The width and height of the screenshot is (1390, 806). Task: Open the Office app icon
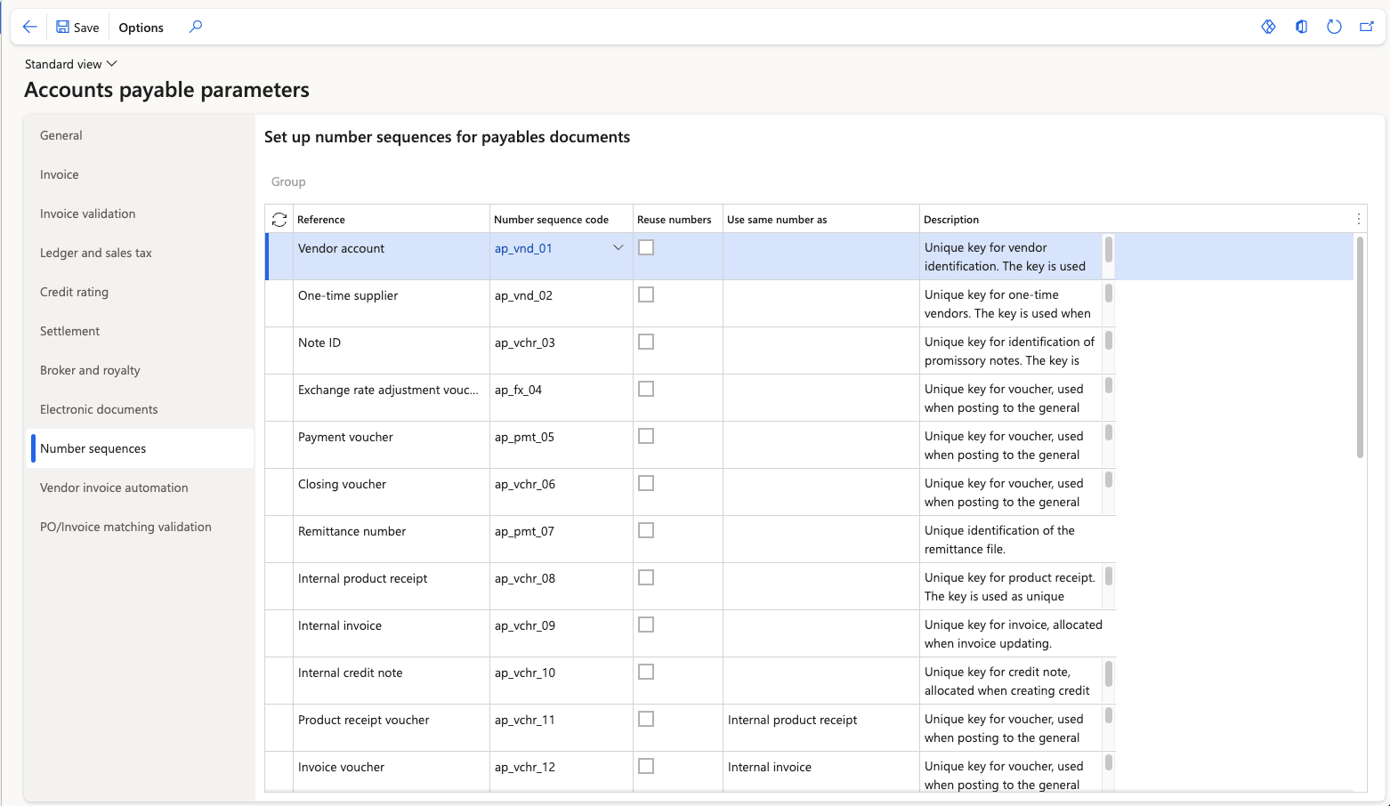(x=1302, y=27)
